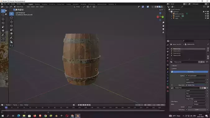The height and width of the screenshot is (118, 210).
Task: Open the viewport Options dropdown
Action: coord(162,10)
